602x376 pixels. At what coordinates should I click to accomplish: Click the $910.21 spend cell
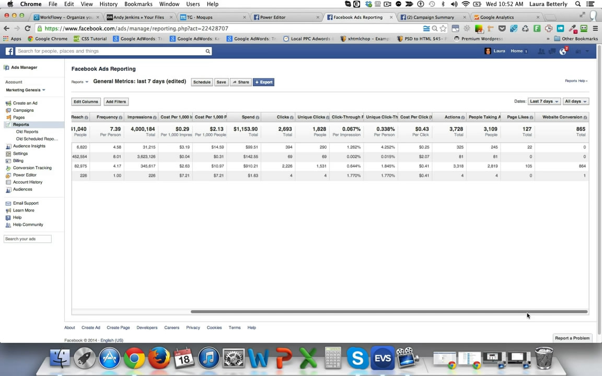(x=250, y=166)
